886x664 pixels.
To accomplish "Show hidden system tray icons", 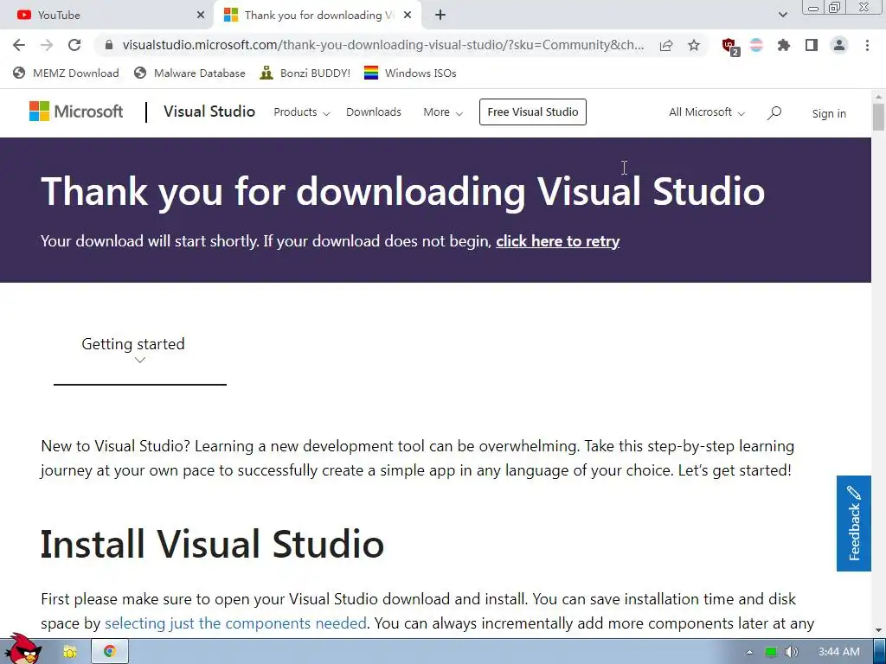I will pos(749,652).
